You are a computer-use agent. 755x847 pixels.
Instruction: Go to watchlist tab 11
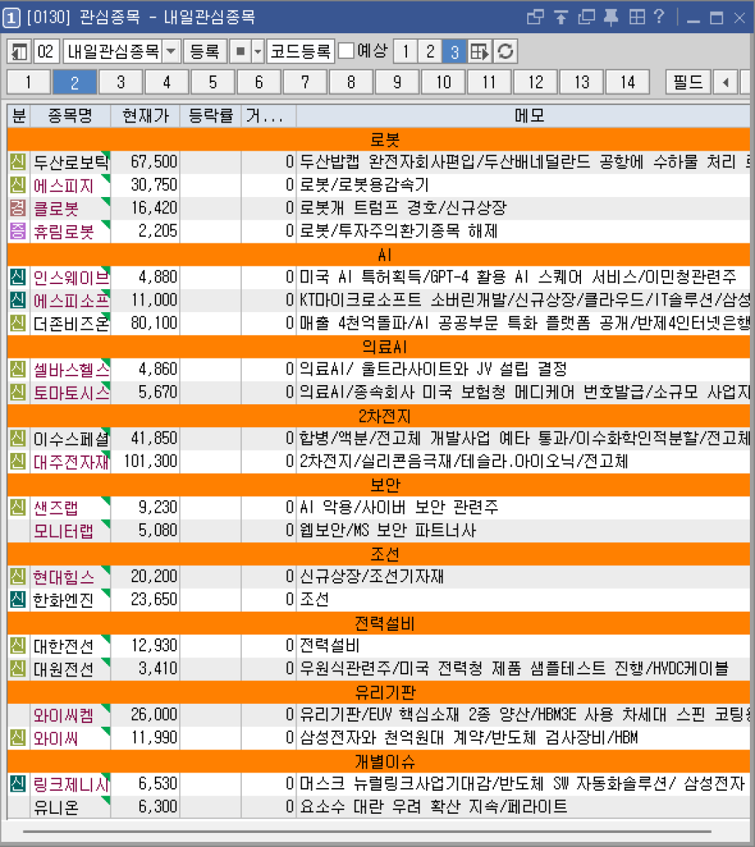(x=490, y=82)
